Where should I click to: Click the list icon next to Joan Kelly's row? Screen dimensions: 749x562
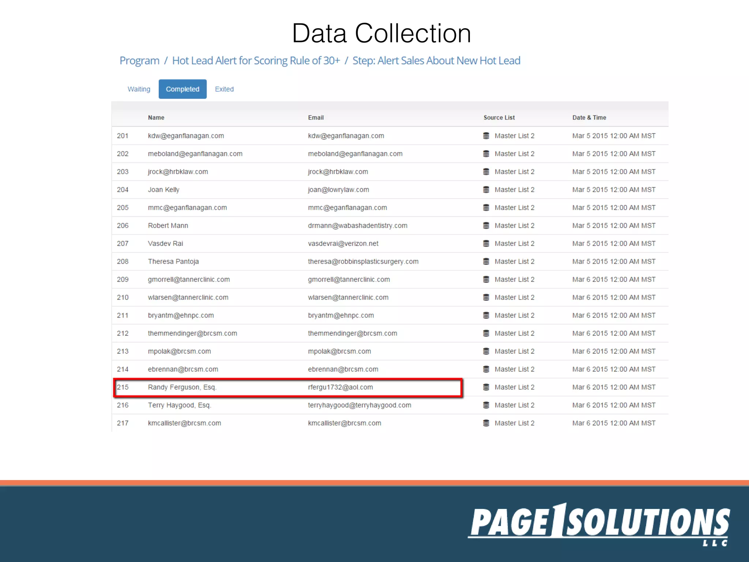tap(486, 190)
